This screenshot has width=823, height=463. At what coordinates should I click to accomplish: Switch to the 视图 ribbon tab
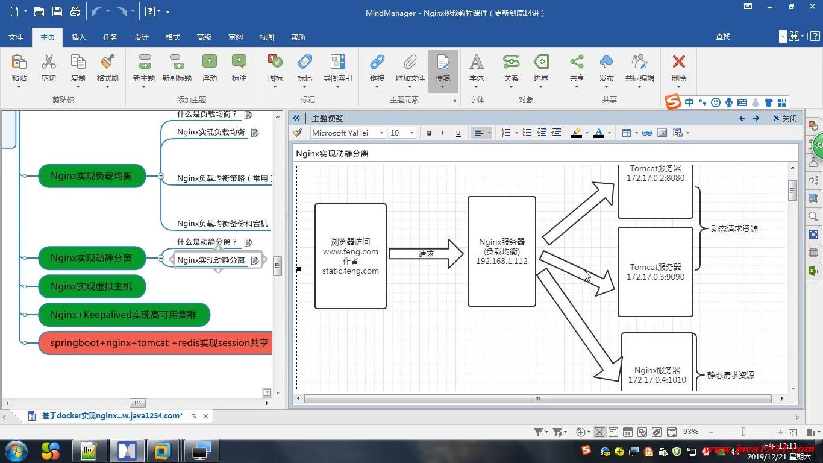[267, 37]
